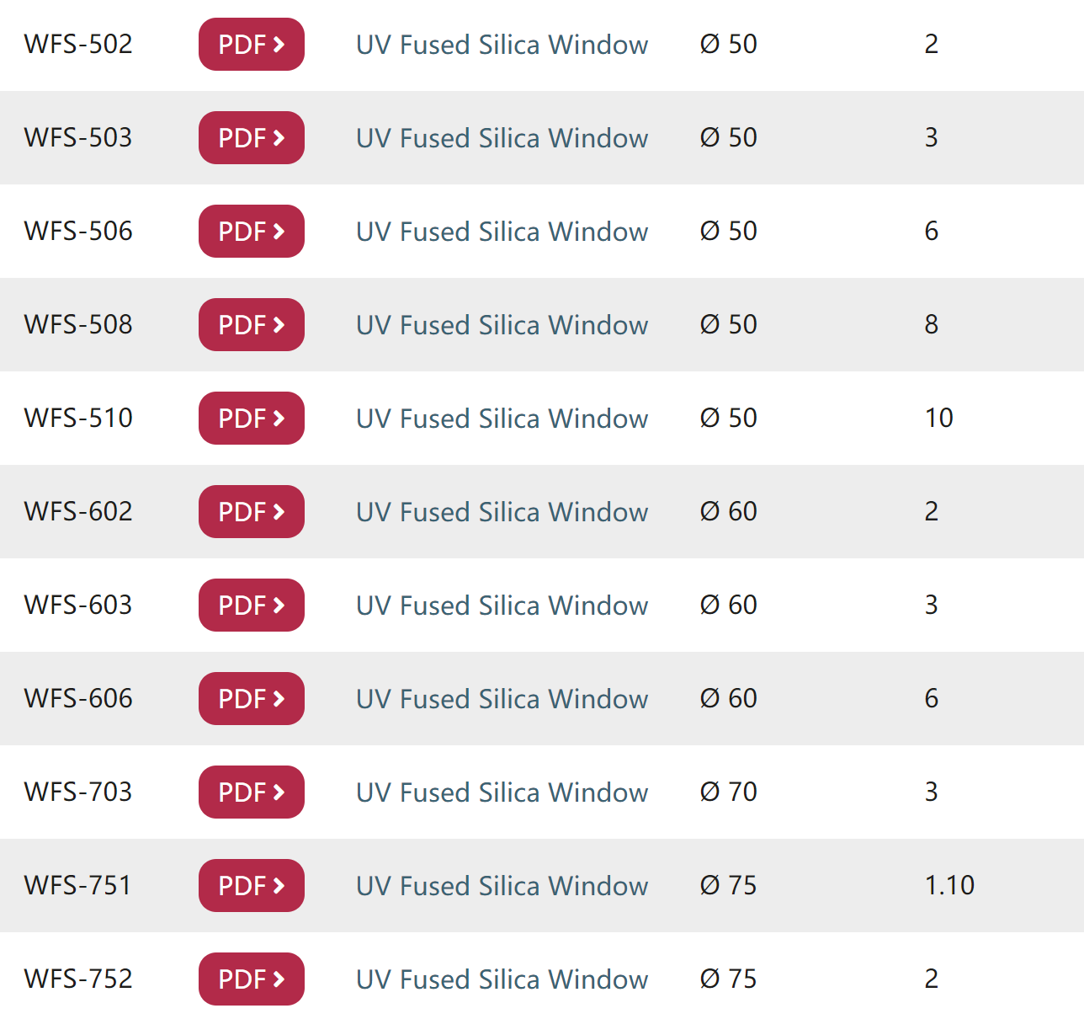1084x1019 pixels.
Task: Follow UV Fused Silica Window link WFS-506
Action: coord(502,232)
